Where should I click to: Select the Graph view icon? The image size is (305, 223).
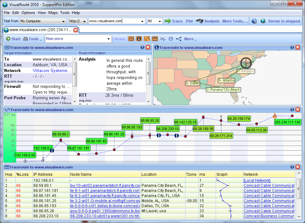click(x=147, y=39)
